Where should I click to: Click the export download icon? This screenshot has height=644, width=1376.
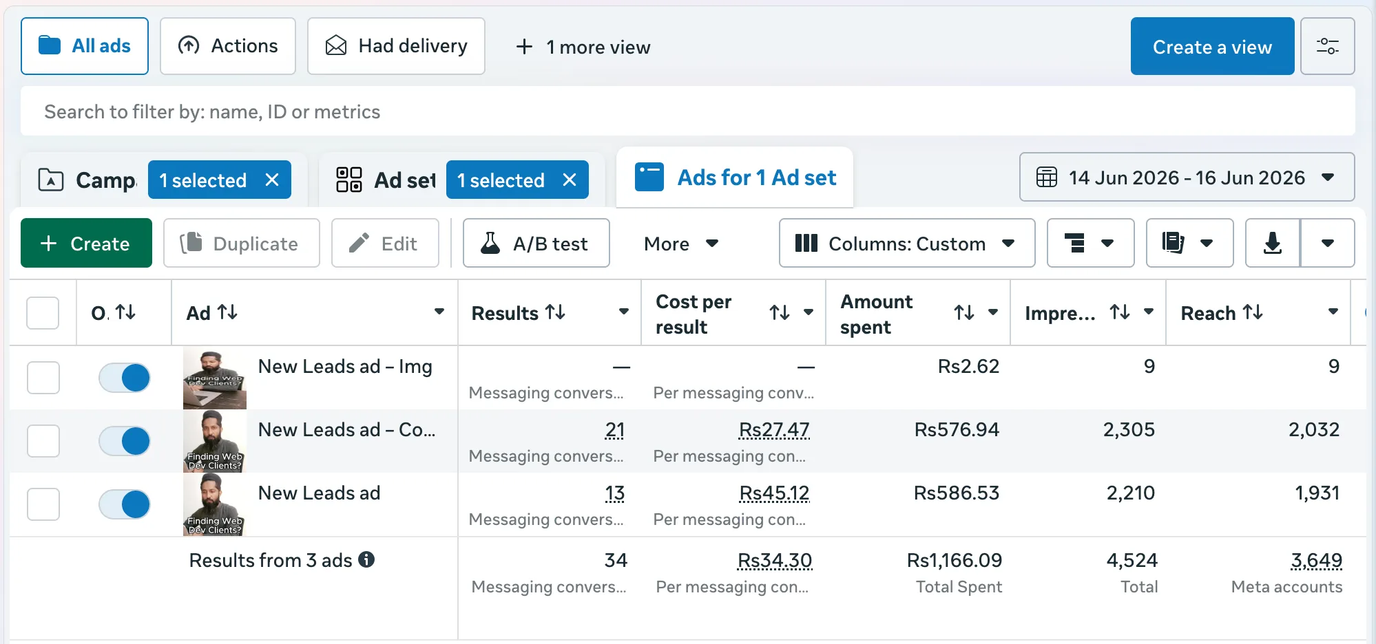click(1273, 243)
